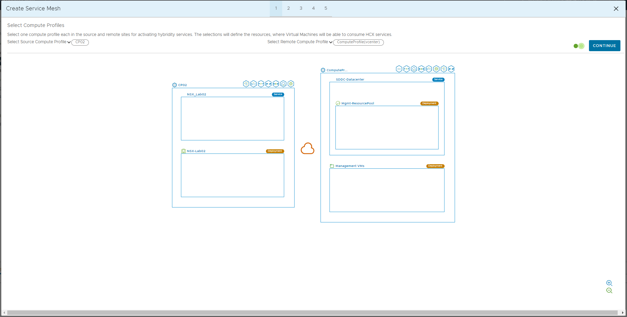Screen dimensions: 627x317
Task: Go to wizard step 4
Action: coord(313,8)
